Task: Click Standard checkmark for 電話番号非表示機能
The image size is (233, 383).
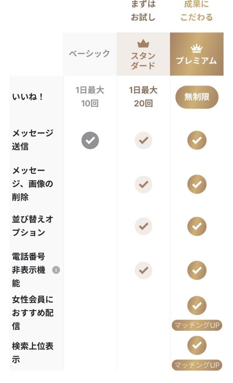Action: click(x=143, y=270)
